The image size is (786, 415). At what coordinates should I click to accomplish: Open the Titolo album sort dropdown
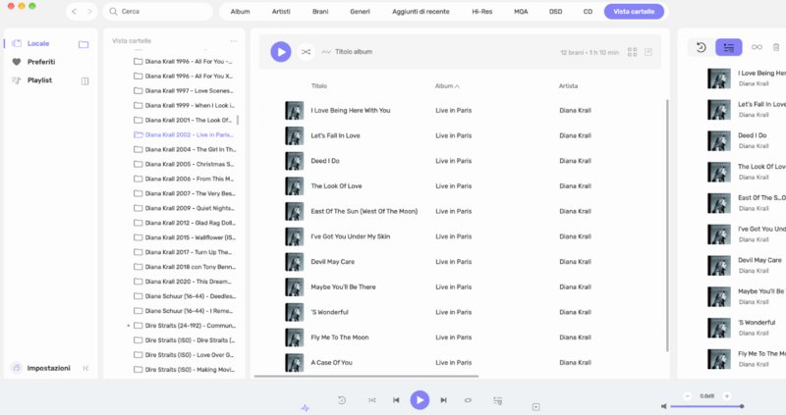tap(347, 52)
